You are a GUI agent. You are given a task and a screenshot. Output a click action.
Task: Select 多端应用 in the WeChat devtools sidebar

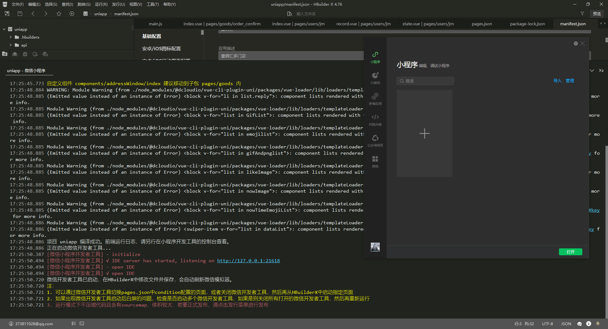[x=375, y=99]
